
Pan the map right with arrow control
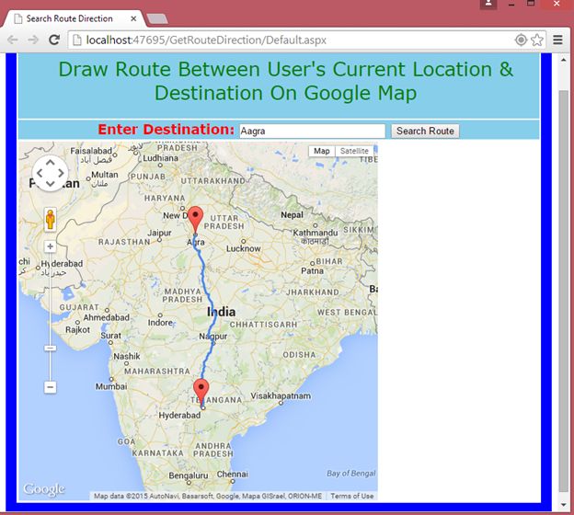click(61, 173)
